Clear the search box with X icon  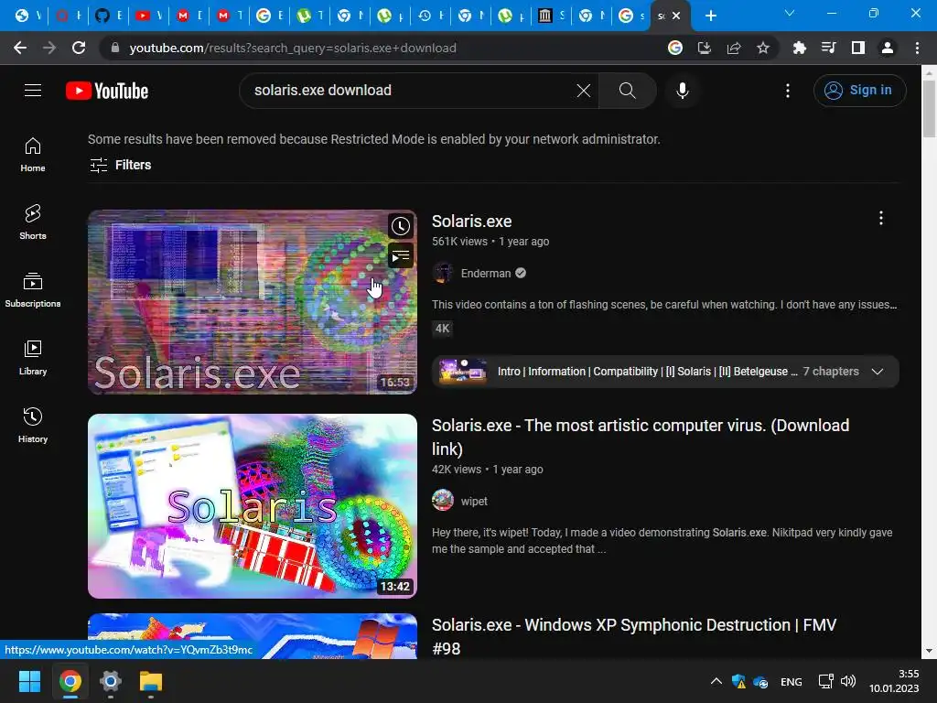pyautogui.click(x=583, y=91)
